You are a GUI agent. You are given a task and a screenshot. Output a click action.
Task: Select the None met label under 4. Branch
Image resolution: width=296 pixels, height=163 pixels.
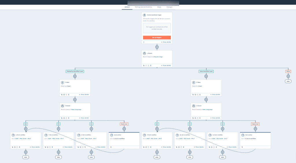pos(124,124)
